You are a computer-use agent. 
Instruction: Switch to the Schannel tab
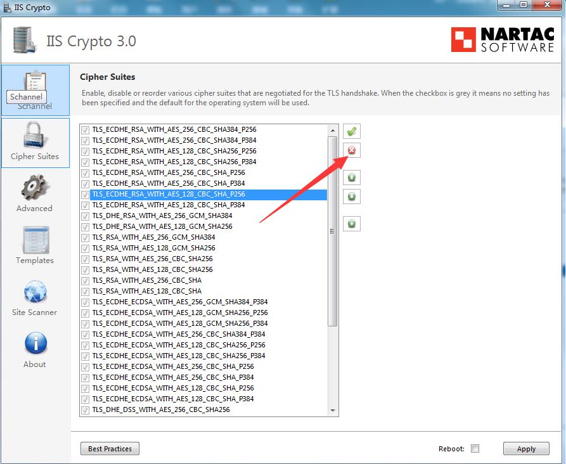34,89
